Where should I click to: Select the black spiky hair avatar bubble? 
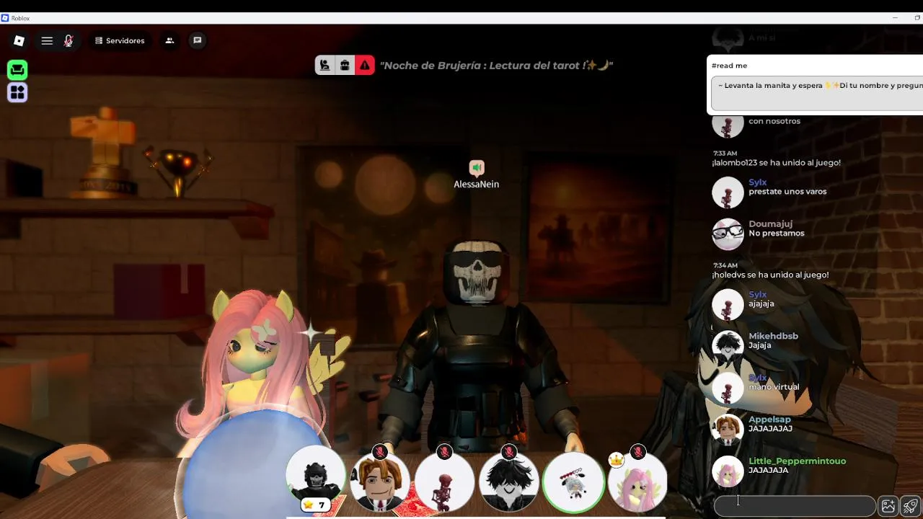(508, 482)
